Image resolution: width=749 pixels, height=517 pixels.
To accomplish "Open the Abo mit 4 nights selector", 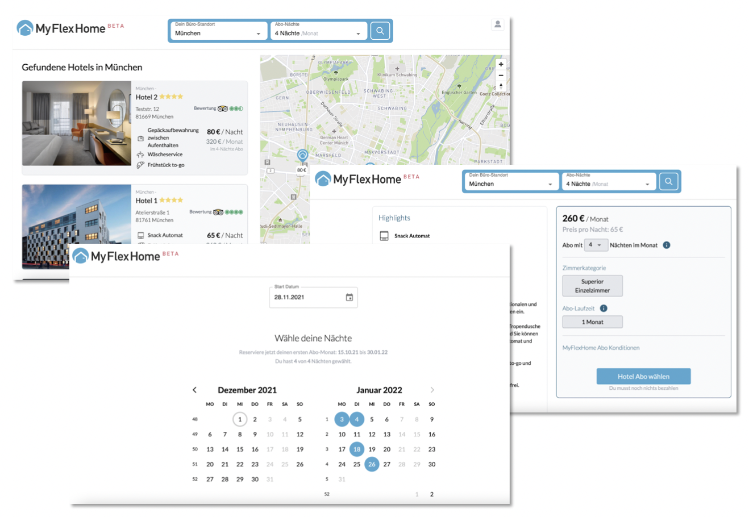I will 596,245.
